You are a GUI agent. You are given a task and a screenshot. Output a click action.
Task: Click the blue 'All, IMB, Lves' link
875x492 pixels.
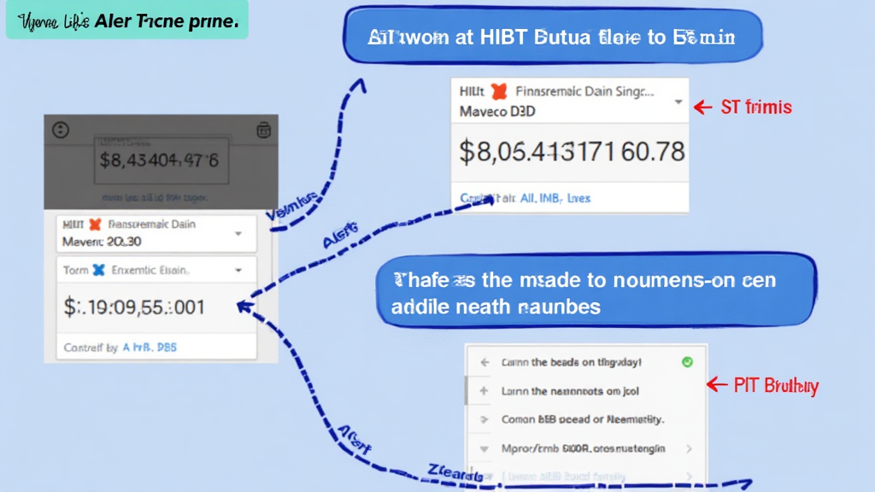(x=554, y=198)
